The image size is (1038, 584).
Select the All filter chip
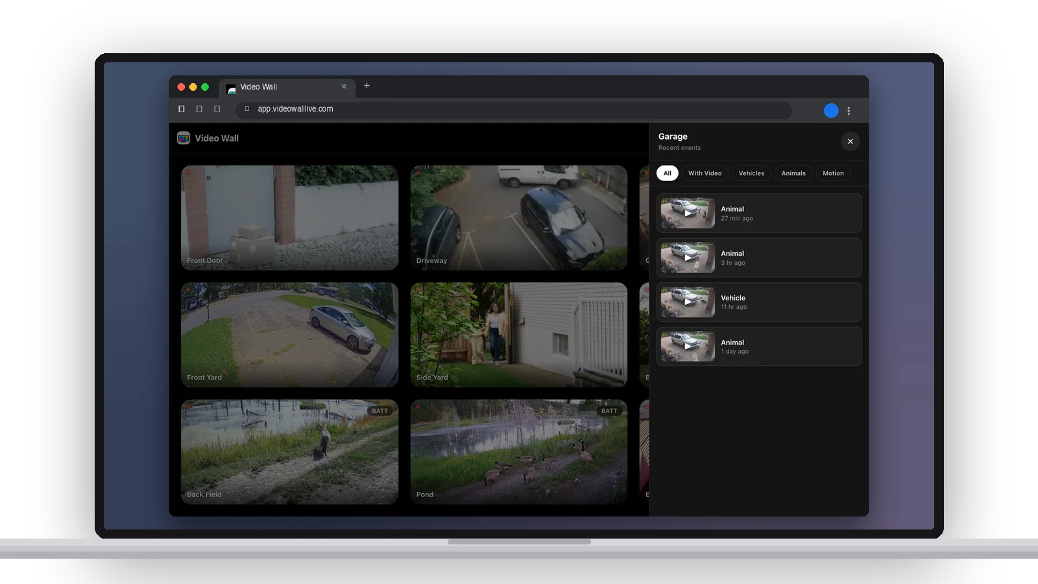coord(668,173)
